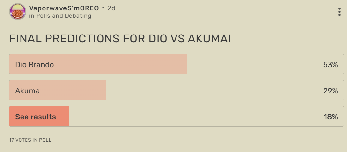Image resolution: width=347 pixels, height=152 pixels.
Task: Click the 18% result figure
Action: point(330,117)
